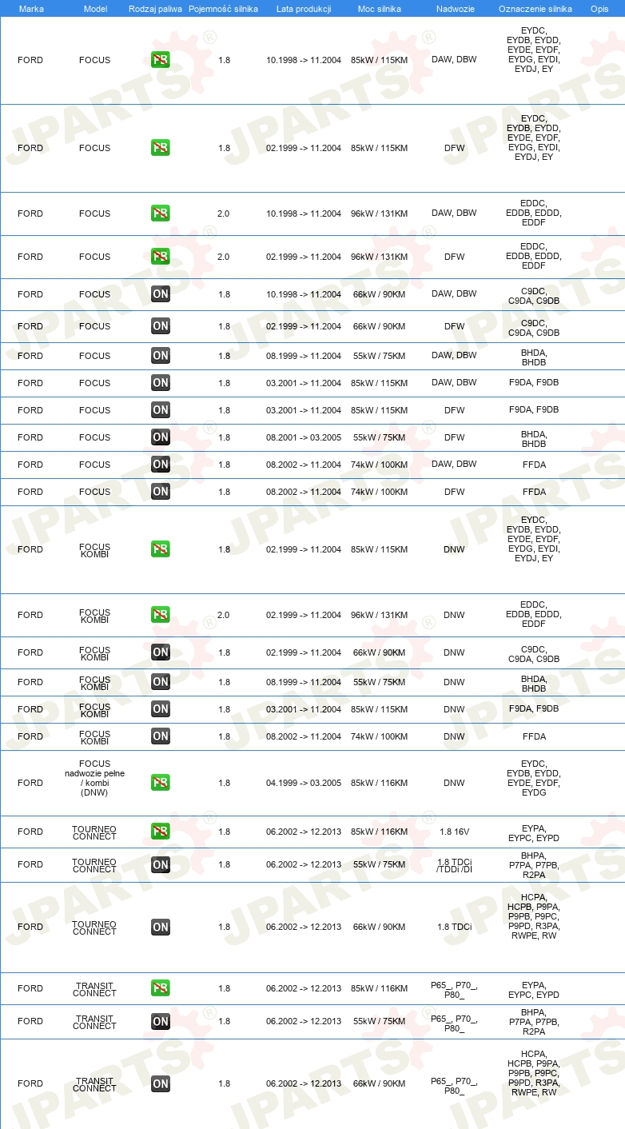
Task: Click the PB icon for Focus Kombi 1.8 115KM
Action: point(161,549)
